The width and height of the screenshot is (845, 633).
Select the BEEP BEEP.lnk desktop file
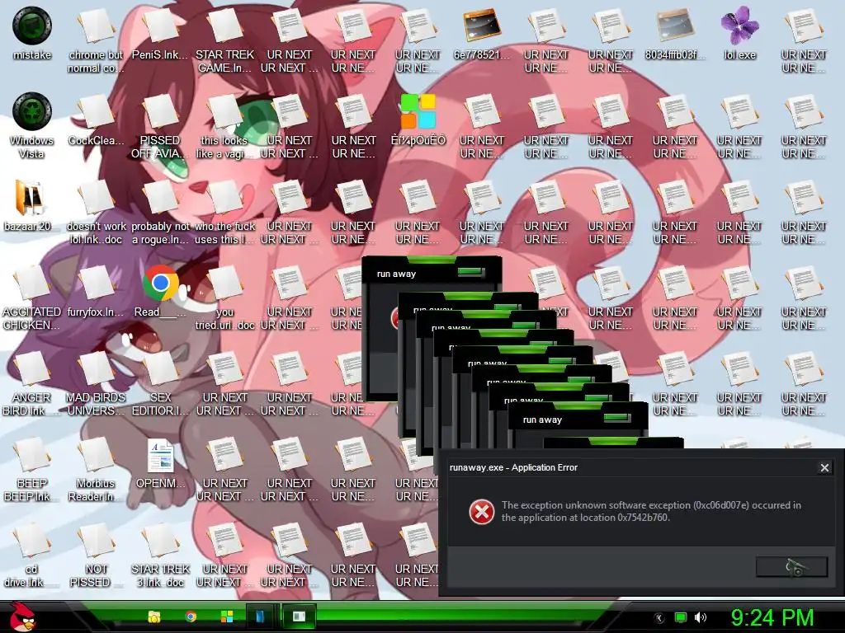click(31, 469)
